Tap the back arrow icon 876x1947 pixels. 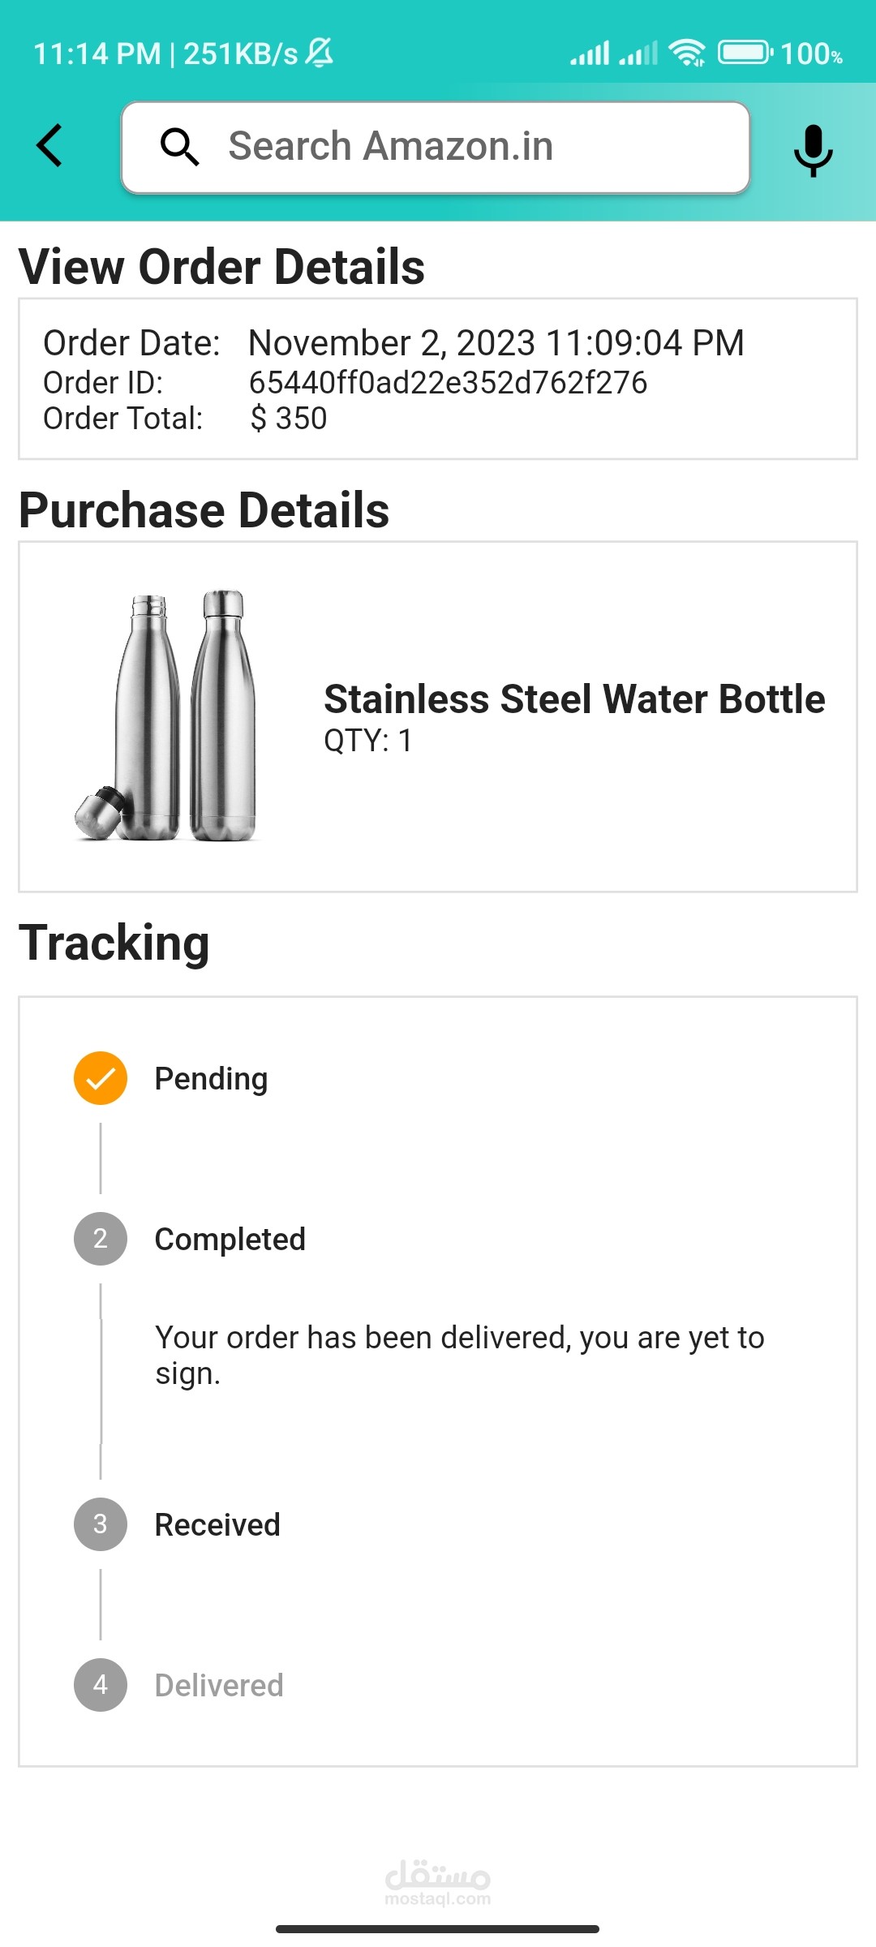point(50,146)
